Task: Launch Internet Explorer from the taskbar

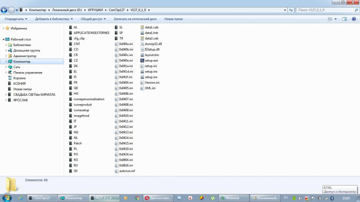Action: tap(21, 198)
